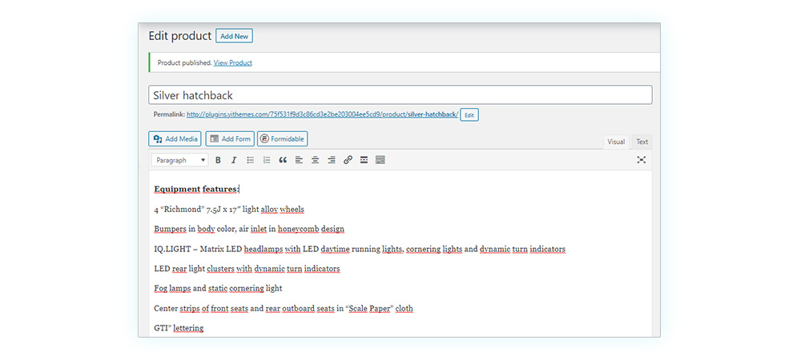801x360 pixels.
Task: Insert or edit a link
Action: [x=348, y=160]
